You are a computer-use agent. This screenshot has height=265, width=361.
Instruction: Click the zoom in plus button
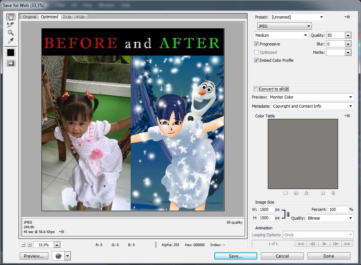click(x=29, y=245)
